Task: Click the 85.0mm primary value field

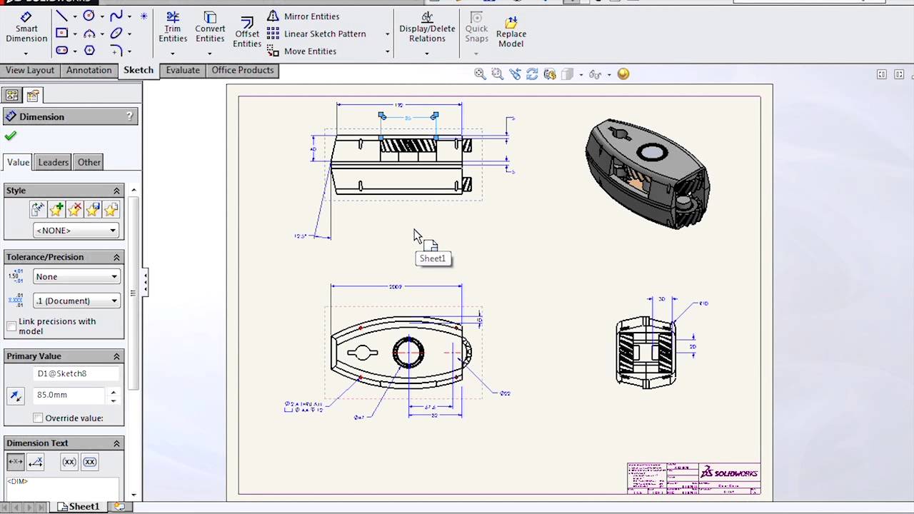Action: click(69, 395)
